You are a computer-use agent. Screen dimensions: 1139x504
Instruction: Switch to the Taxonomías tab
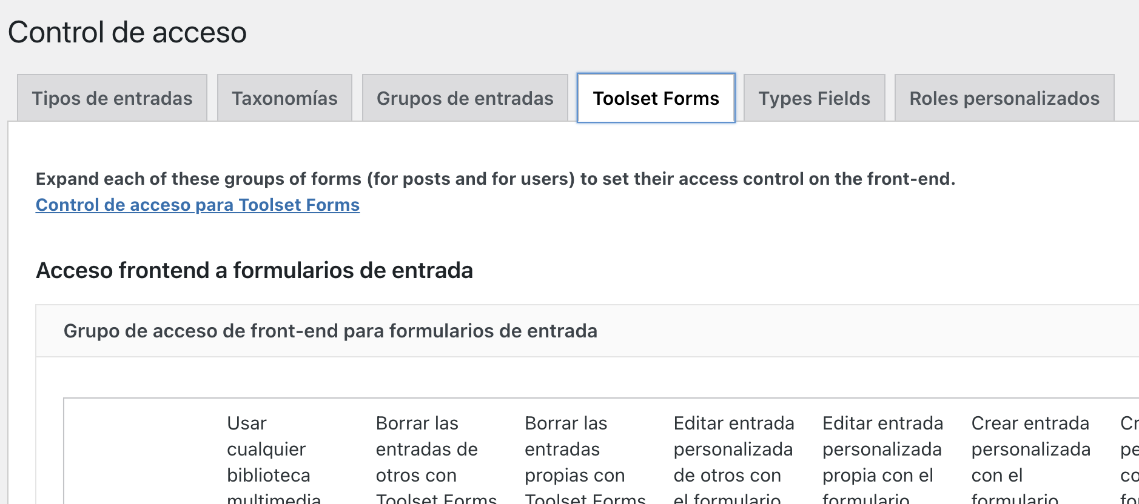pos(284,98)
